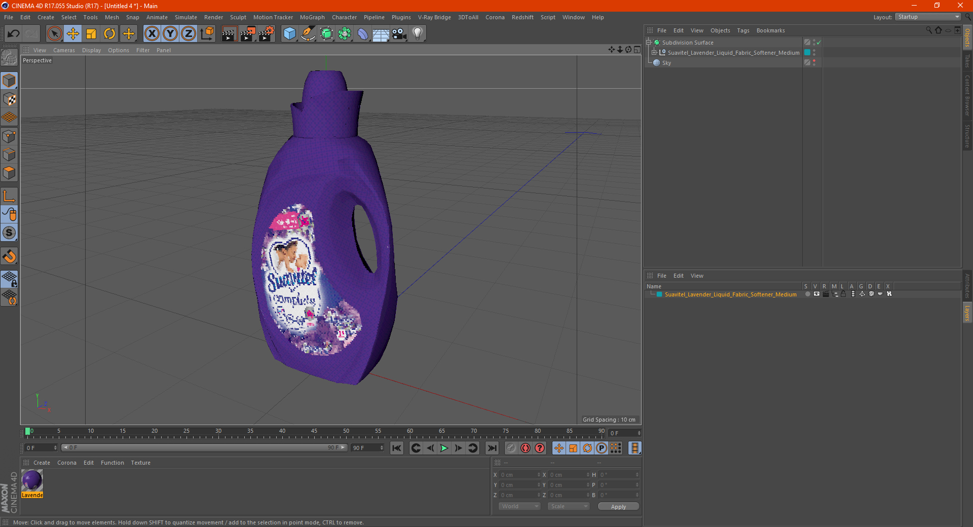Switch to Edges mode
This screenshot has width=973, height=527.
pos(9,155)
